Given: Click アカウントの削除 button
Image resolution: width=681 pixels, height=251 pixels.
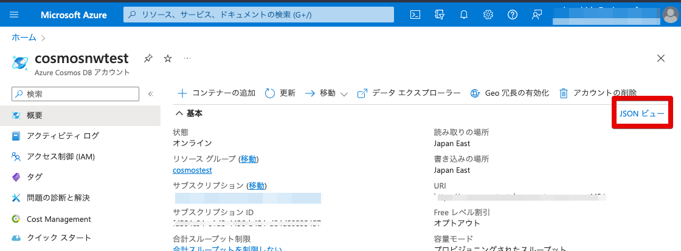Looking at the screenshot, I should click(598, 93).
